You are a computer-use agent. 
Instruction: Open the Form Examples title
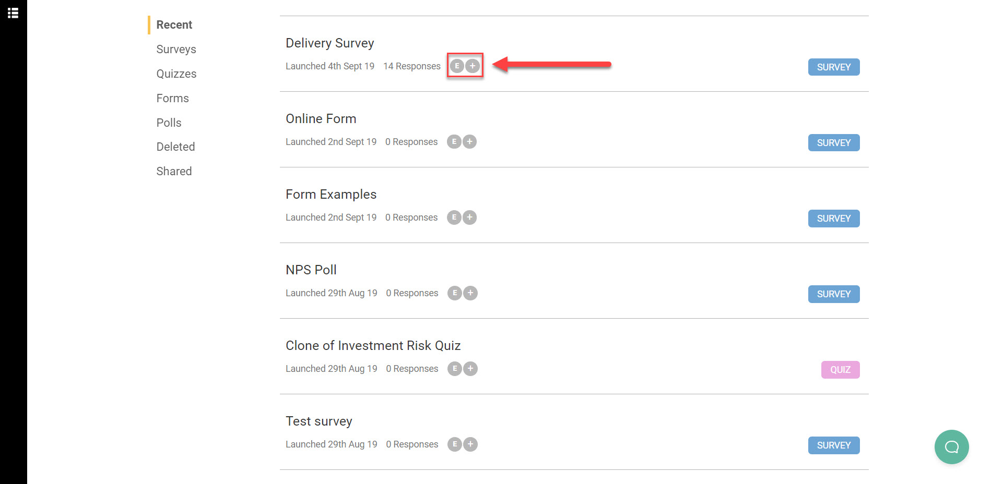coord(331,194)
